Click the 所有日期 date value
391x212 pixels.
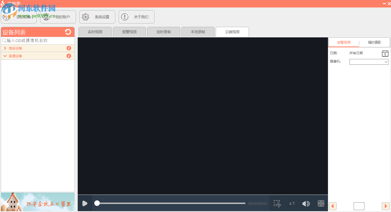[356, 53]
